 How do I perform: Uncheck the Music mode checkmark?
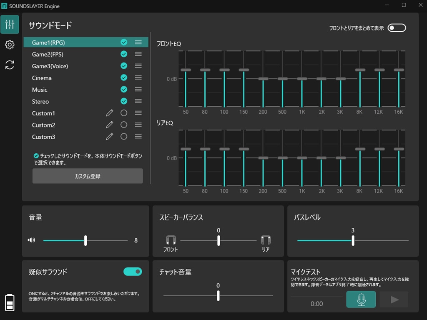[124, 89]
